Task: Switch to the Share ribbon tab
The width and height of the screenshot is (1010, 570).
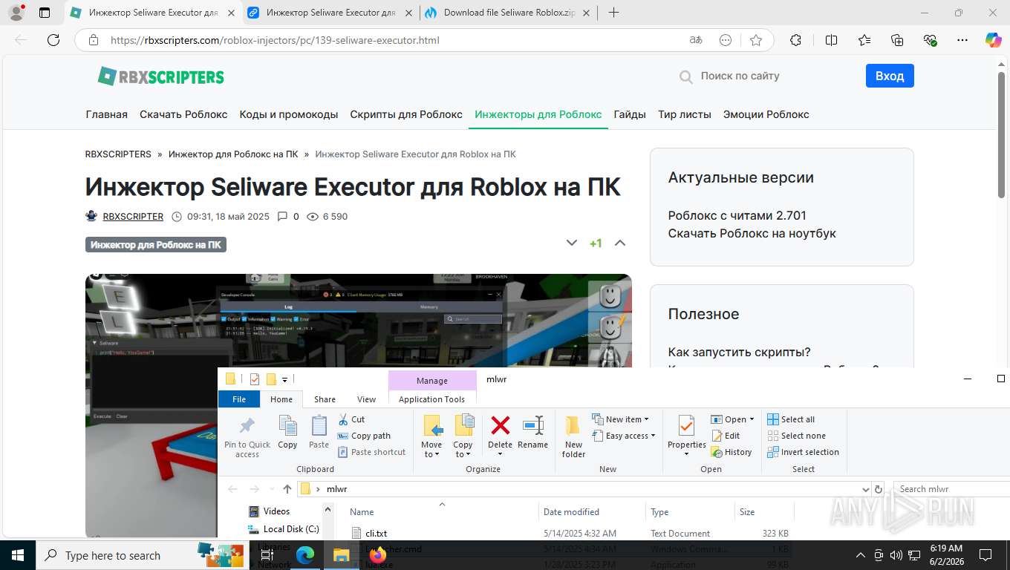Action: pos(325,399)
